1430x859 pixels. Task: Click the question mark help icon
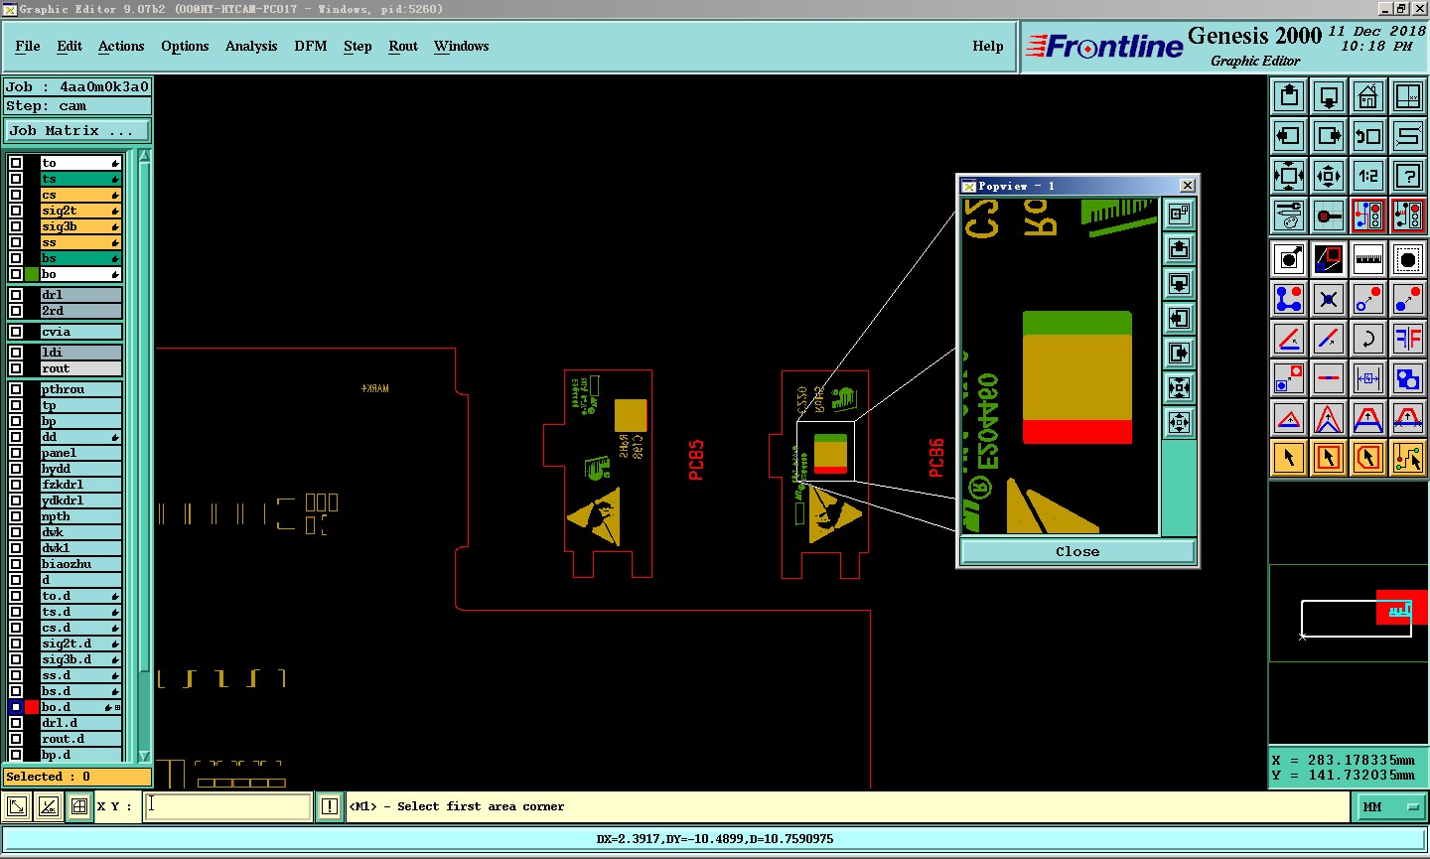click(x=1408, y=176)
